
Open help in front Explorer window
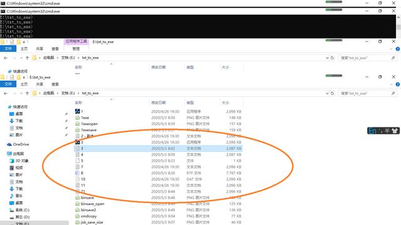click(398, 84)
